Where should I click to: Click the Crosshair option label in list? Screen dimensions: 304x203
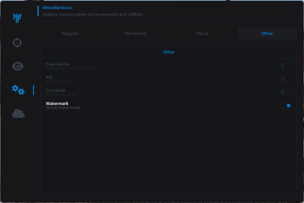pos(56,90)
